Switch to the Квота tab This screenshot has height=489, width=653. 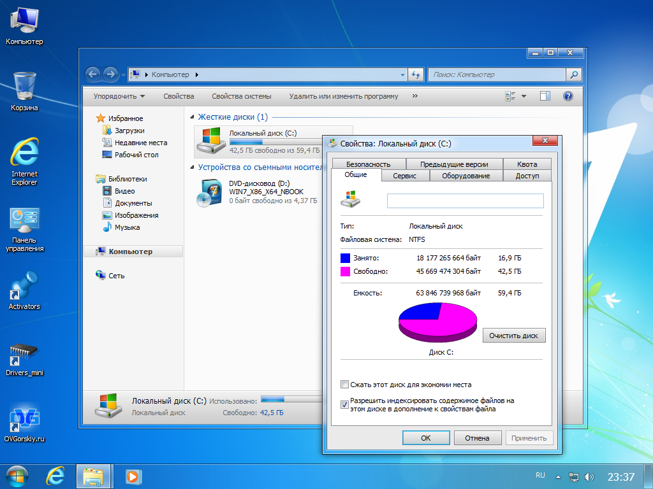tap(527, 164)
